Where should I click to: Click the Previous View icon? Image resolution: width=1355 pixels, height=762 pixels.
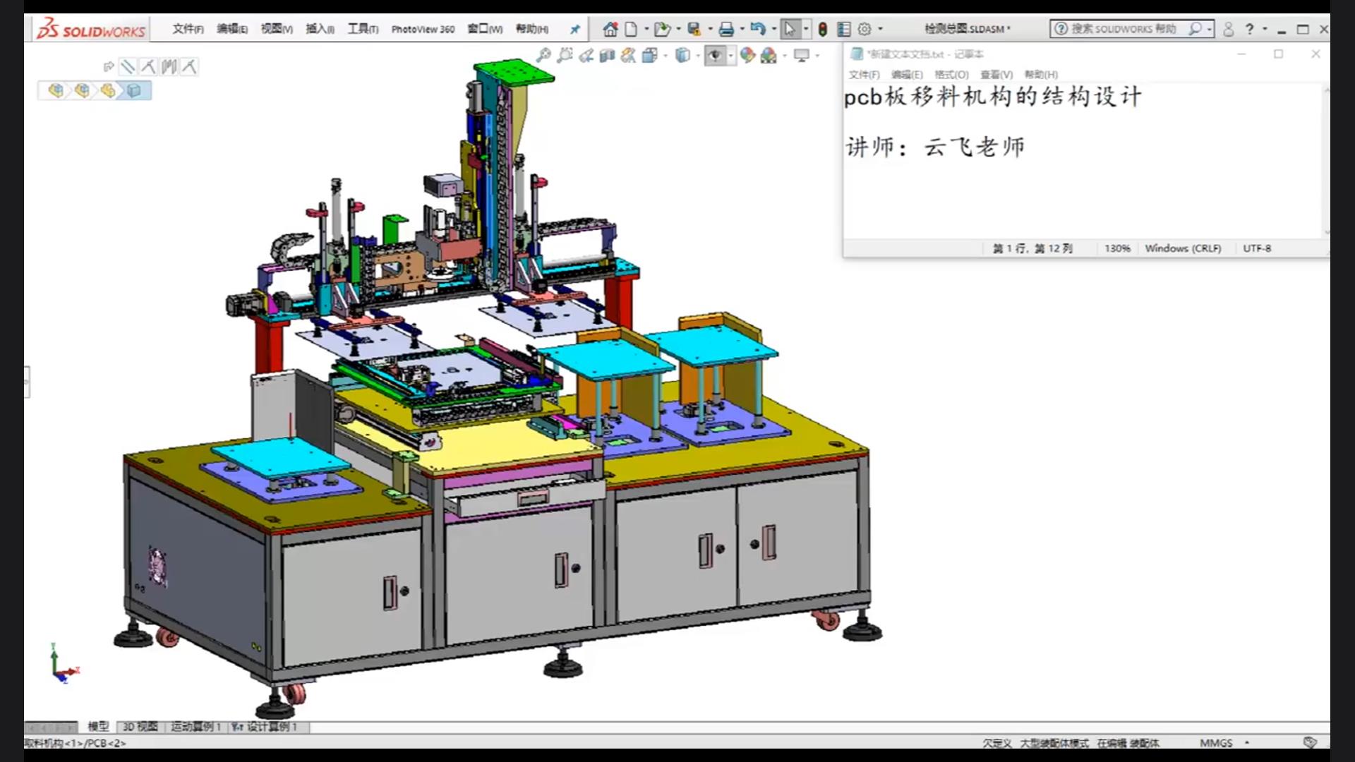point(586,55)
